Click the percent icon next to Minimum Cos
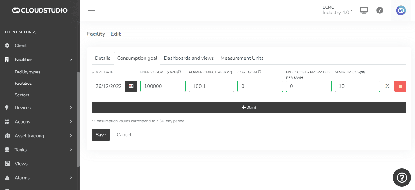Screen dimensions: 415x190 [x=387, y=86]
